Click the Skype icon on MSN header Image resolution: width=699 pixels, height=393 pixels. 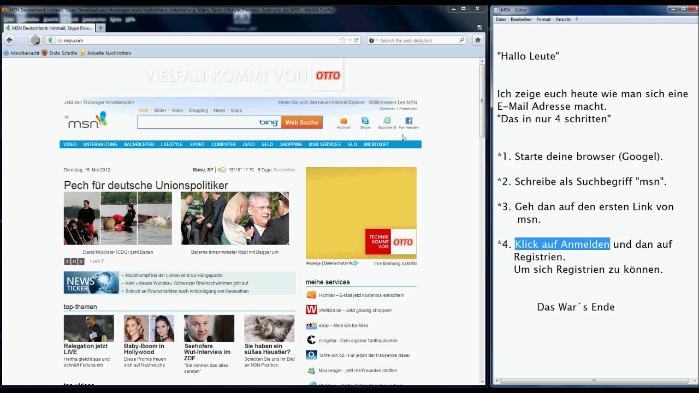click(365, 121)
